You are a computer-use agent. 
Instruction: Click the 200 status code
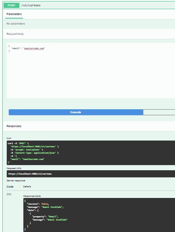[x=9, y=194]
